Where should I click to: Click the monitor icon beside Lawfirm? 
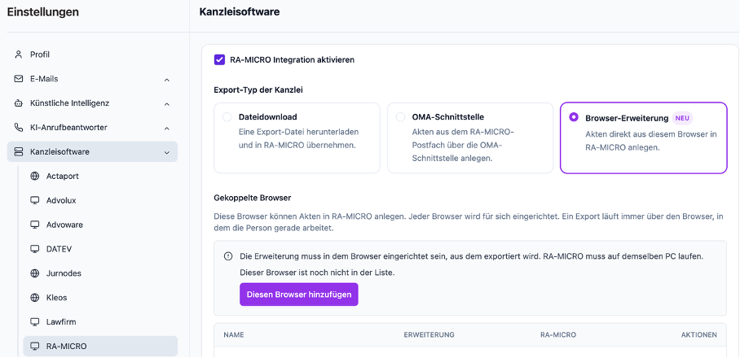pos(34,322)
